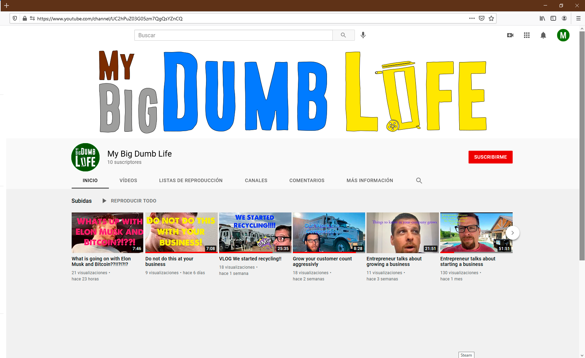585x358 pixels.
Task: Click the Steam tooltip label
Action: (466, 355)
